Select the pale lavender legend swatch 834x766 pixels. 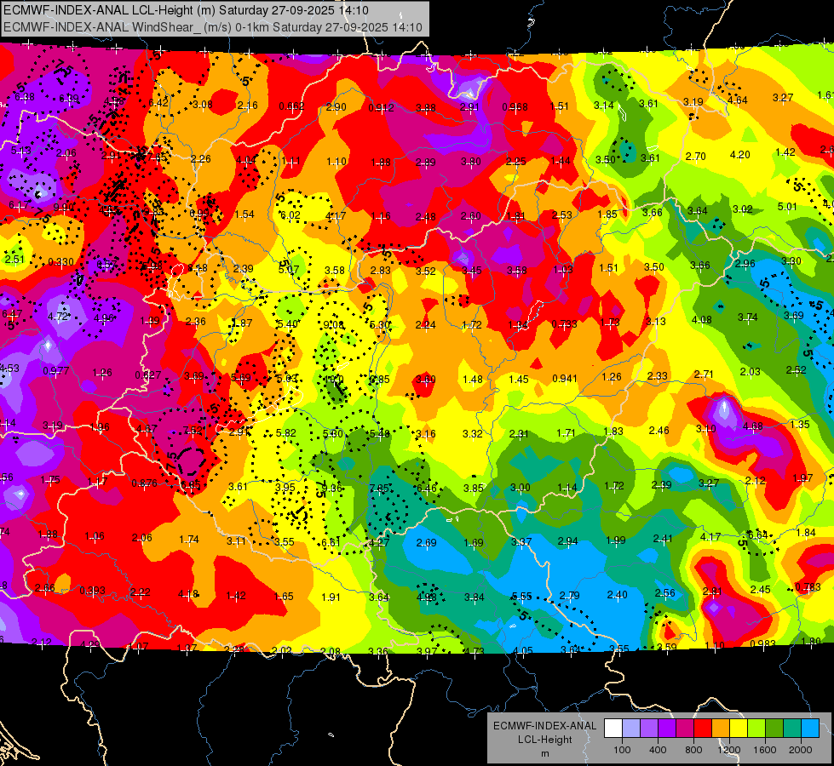pyautogui.click(x=630, y=729)
